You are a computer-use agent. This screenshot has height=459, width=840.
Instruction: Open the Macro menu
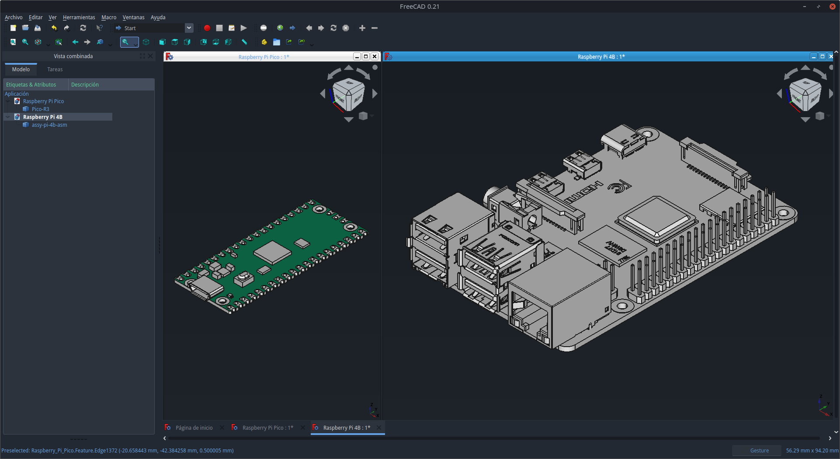coord(109,17)
